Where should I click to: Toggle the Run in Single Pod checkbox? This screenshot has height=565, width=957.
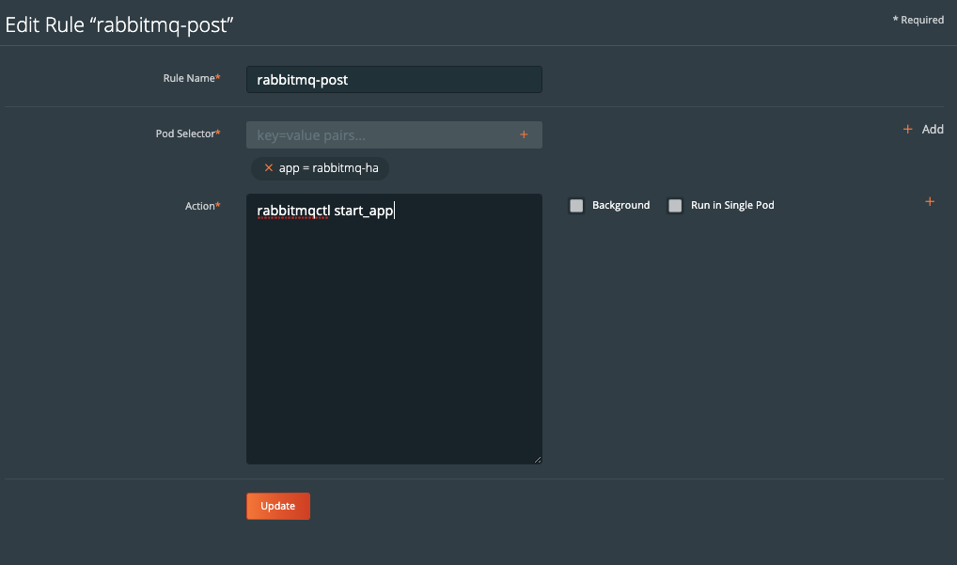(x=675, y=206)
